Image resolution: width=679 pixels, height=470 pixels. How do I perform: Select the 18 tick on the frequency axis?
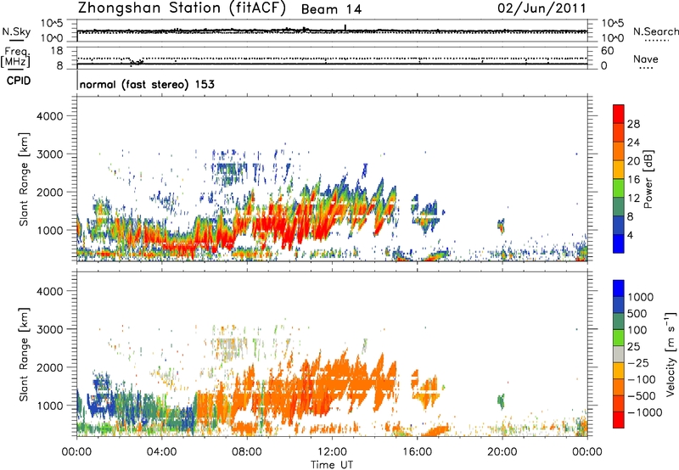click(x=56, y=51)
